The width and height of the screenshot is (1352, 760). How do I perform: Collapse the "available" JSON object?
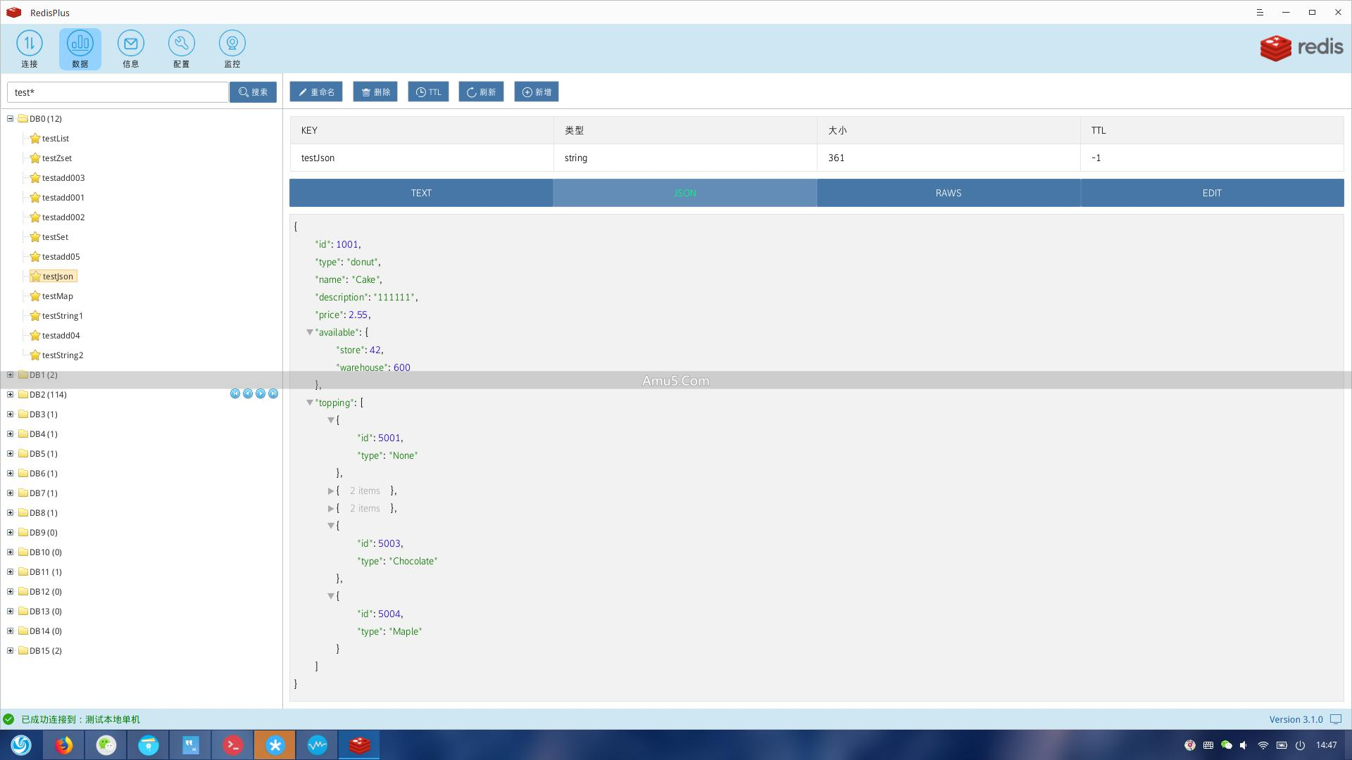pyautogui.click(x=309, y=332)
